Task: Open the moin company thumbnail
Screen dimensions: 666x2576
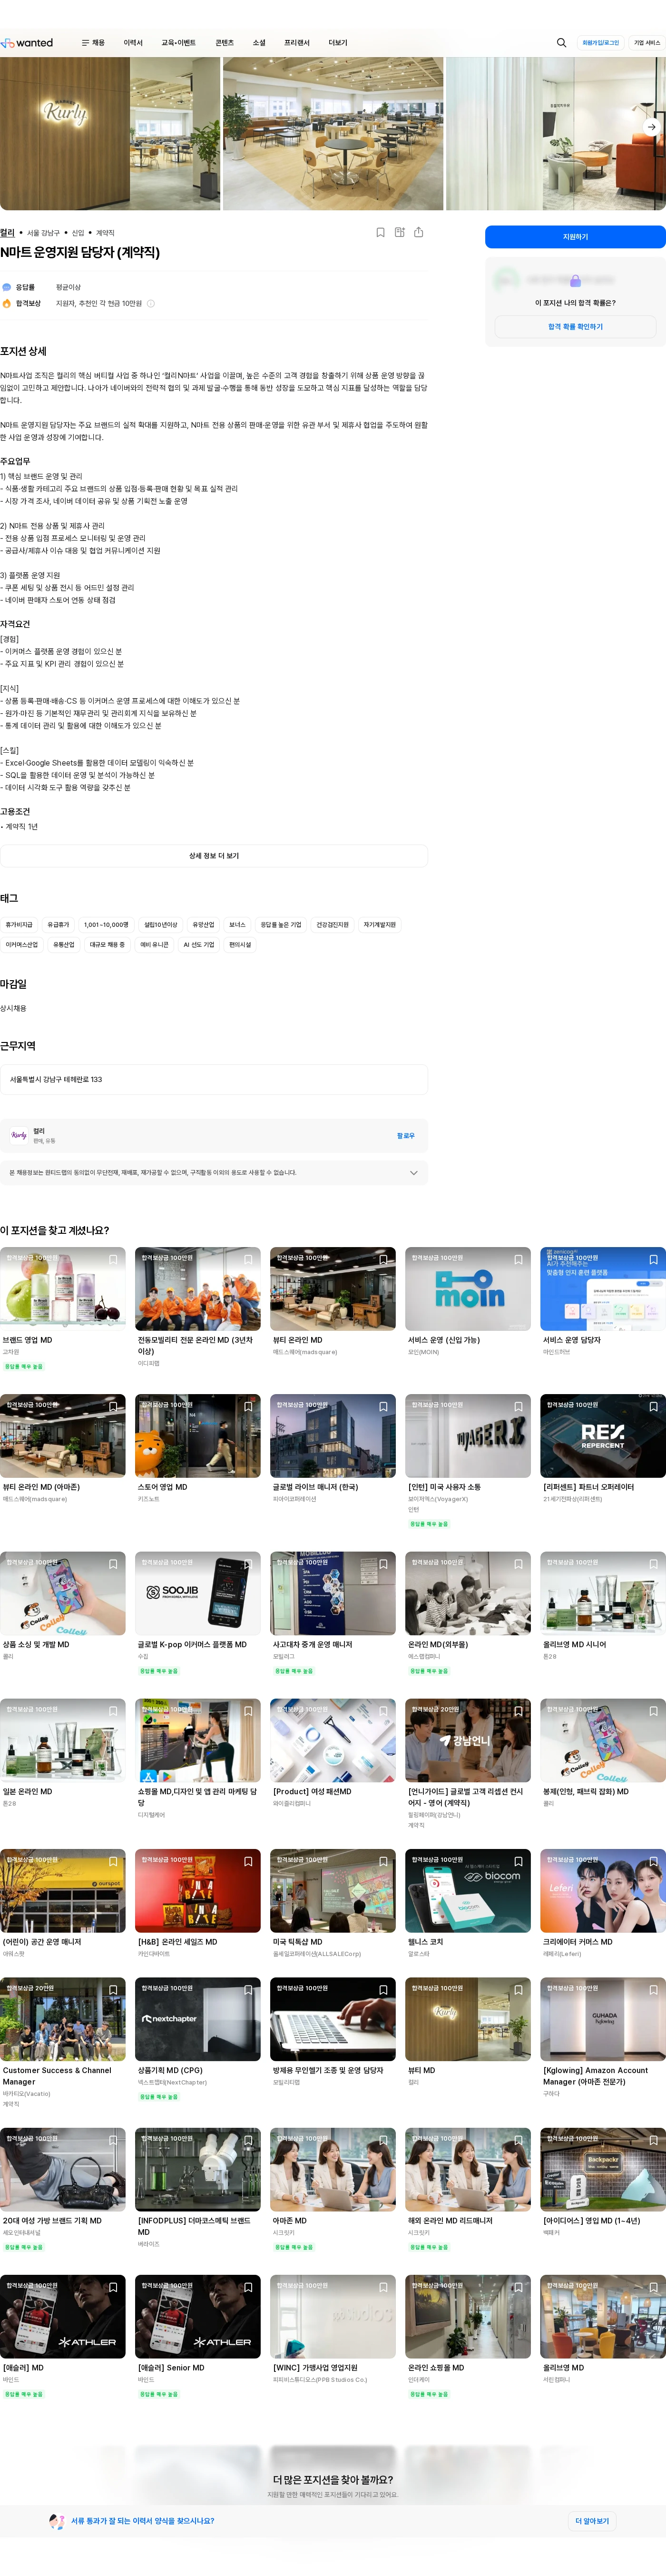Action: click(468, 1289)
